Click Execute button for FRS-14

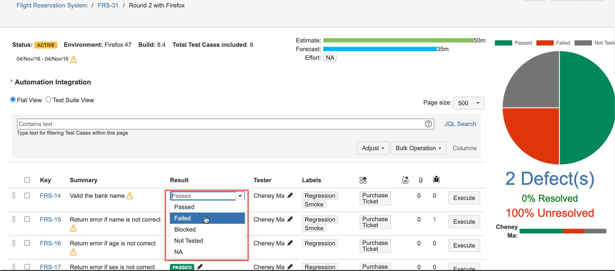pos(464,198)
